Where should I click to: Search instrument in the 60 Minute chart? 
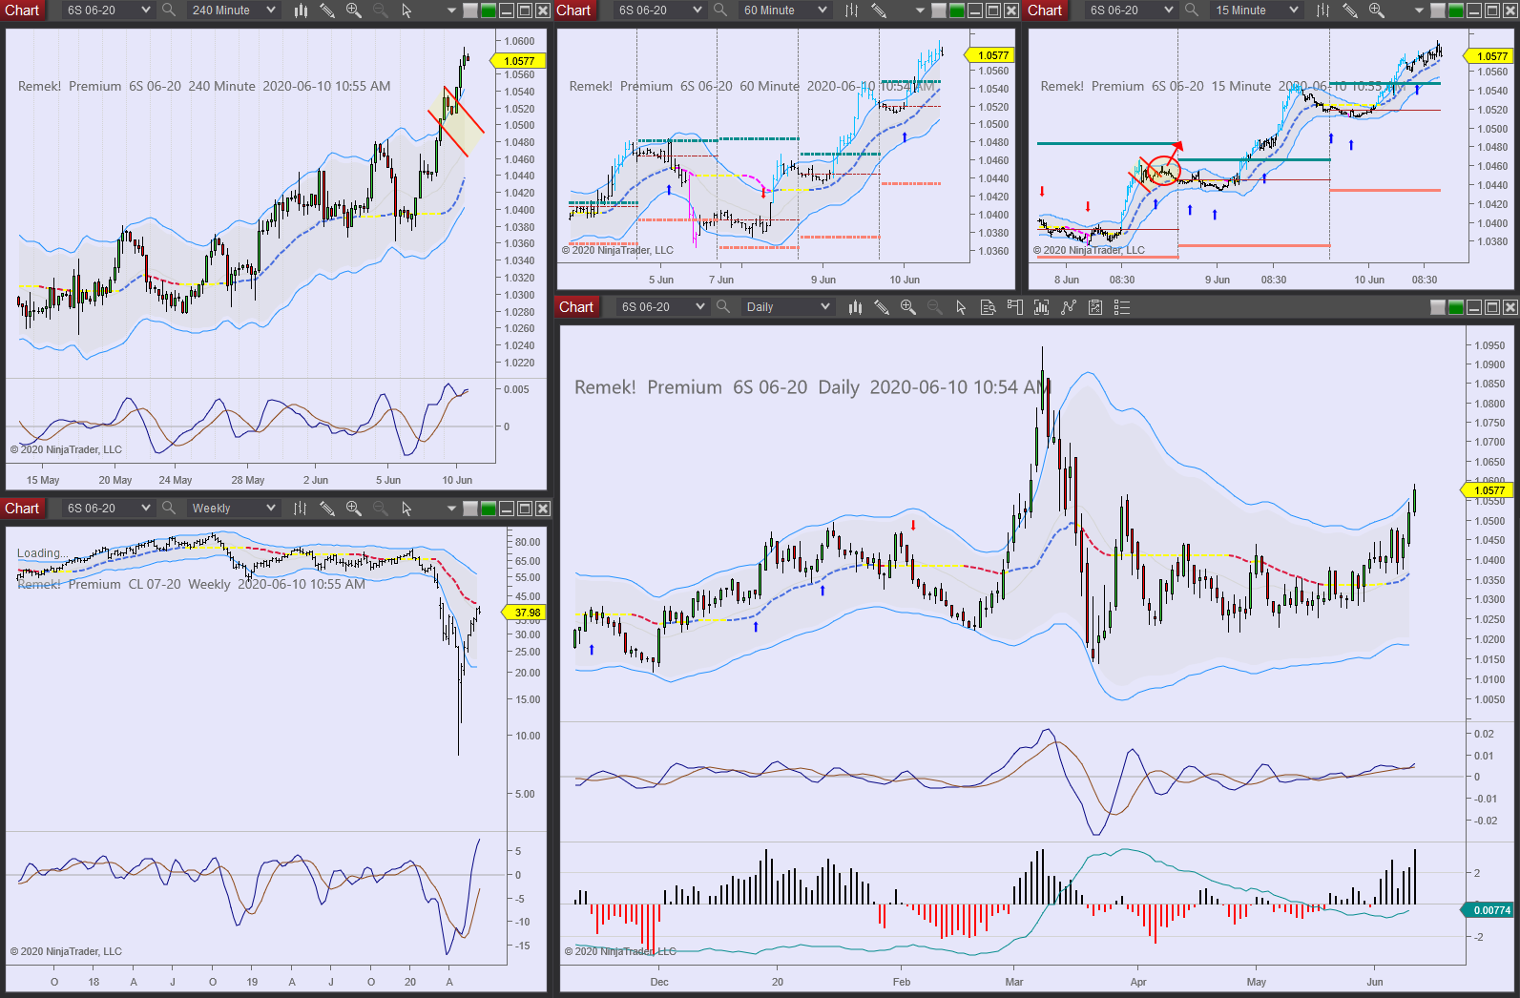[720, 10]
